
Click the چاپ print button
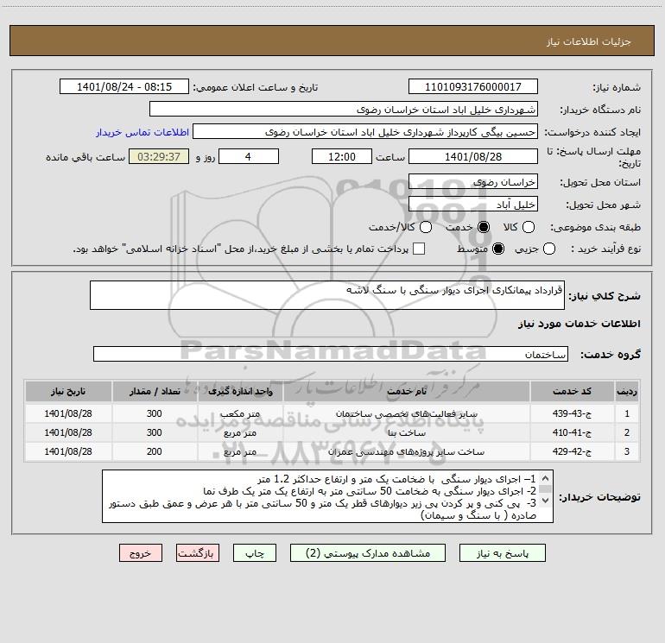point(255,553)
